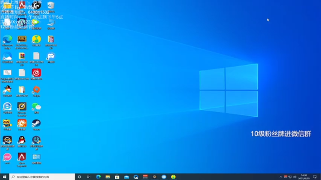Switch to the blue cloud browser on the taskbar
This screenshot has height=180, width=321.
coord(136,176)
